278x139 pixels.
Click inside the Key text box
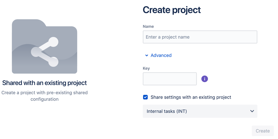click(x=169, y=79)
